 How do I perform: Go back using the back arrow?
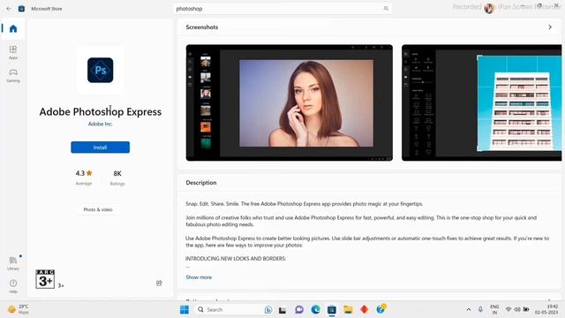point(9,9)
